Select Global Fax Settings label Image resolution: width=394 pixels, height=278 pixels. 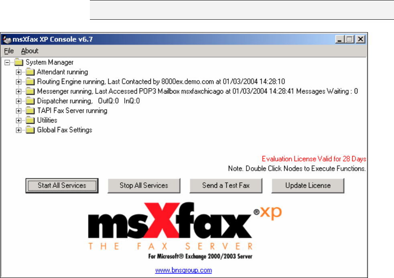point(65,130)
